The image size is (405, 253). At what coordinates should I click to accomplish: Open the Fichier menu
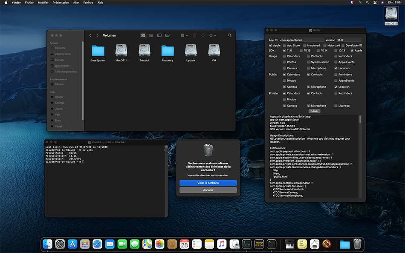29,3
